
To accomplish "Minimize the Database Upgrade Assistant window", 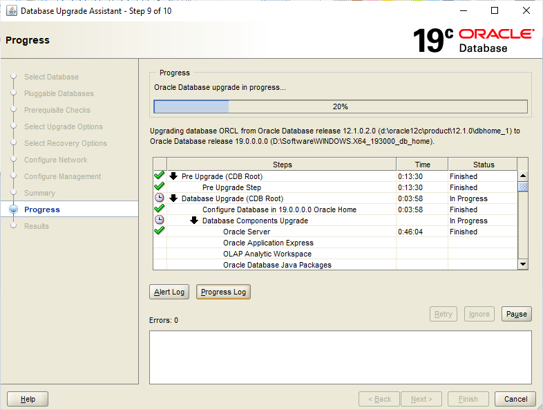I will tap(464, 11).
